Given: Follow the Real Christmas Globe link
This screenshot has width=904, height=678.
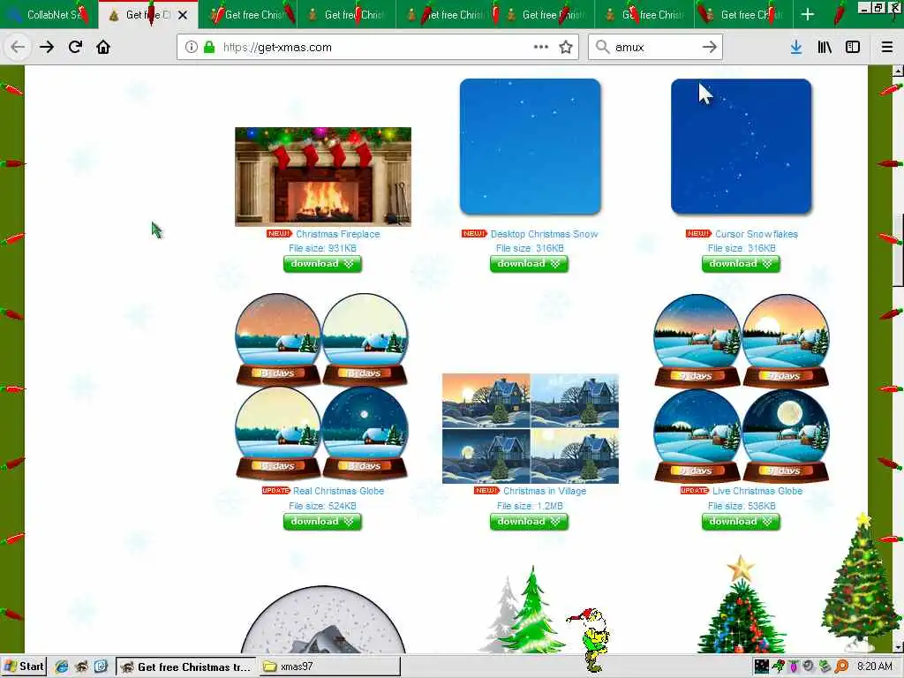Looking at the screenshot, I should (338, 491).
